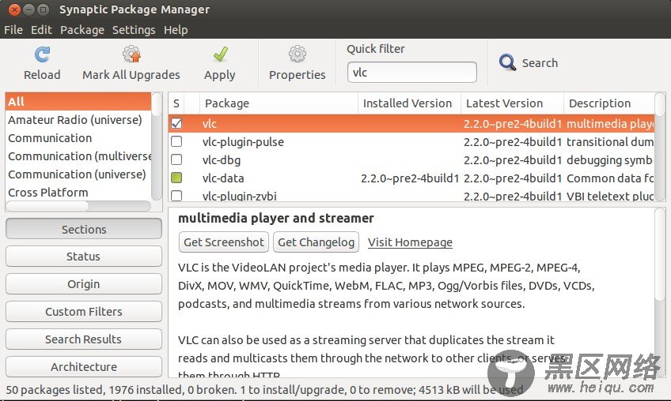This screenshot has height=401, width=671.
Task: Sort by Installed Version column header
Action: coord(410,103)
